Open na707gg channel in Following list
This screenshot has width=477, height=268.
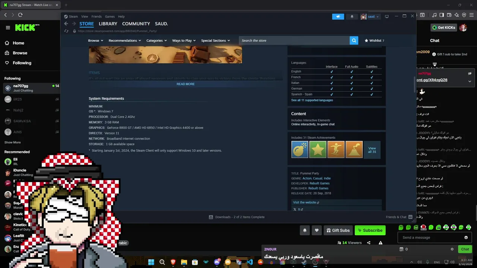pyautogui.click(x=31, y=88)
